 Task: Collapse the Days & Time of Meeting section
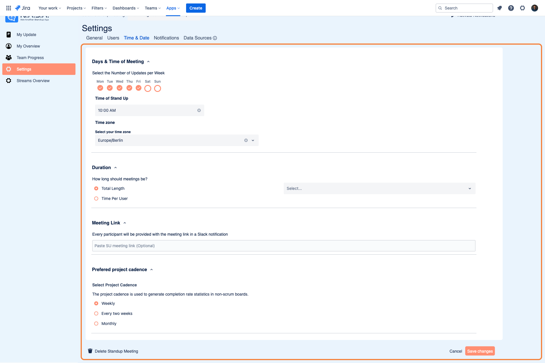click(148, 62)
